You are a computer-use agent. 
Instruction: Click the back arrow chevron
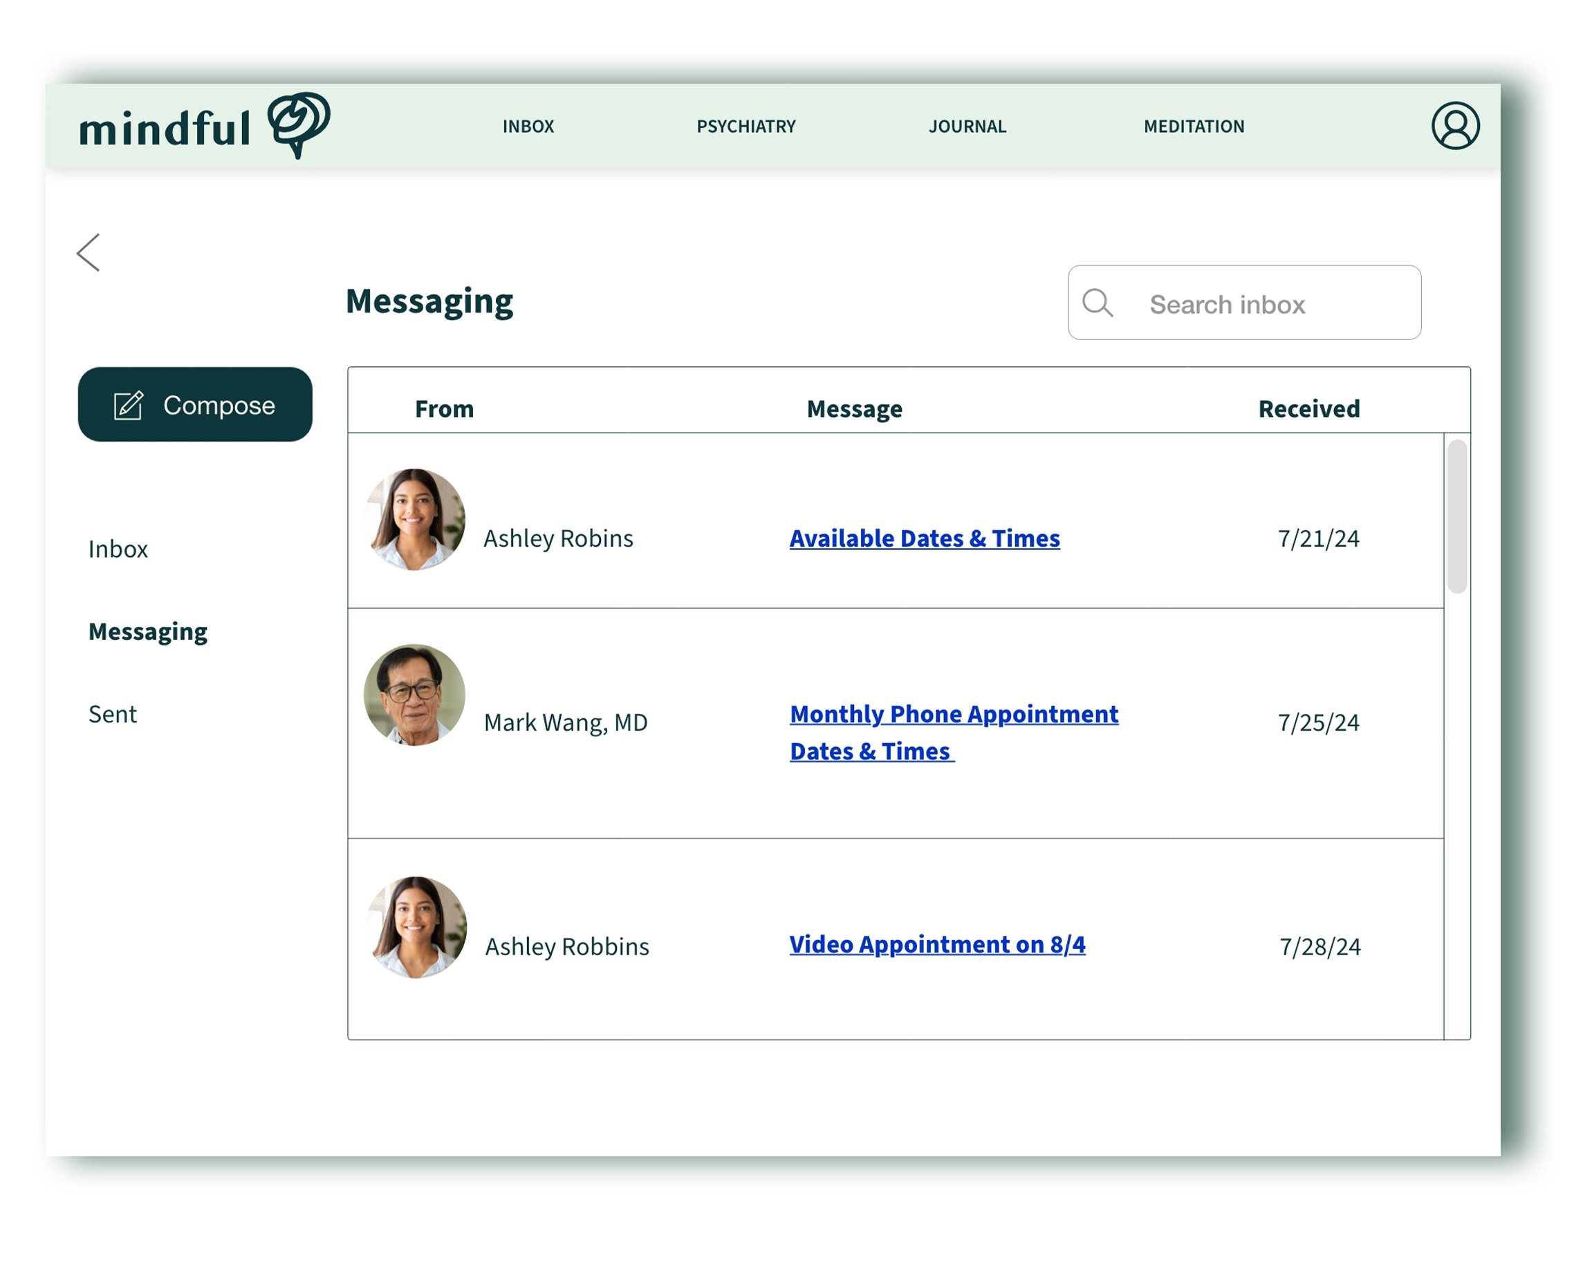[x=89, y=253]
